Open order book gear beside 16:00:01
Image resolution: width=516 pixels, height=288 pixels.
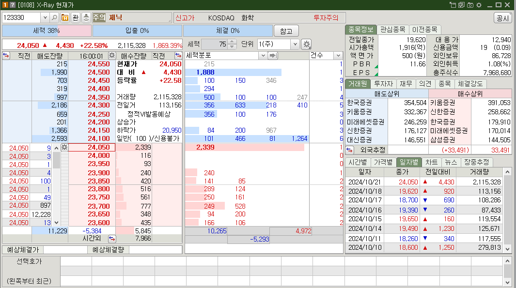pos(112,56)
